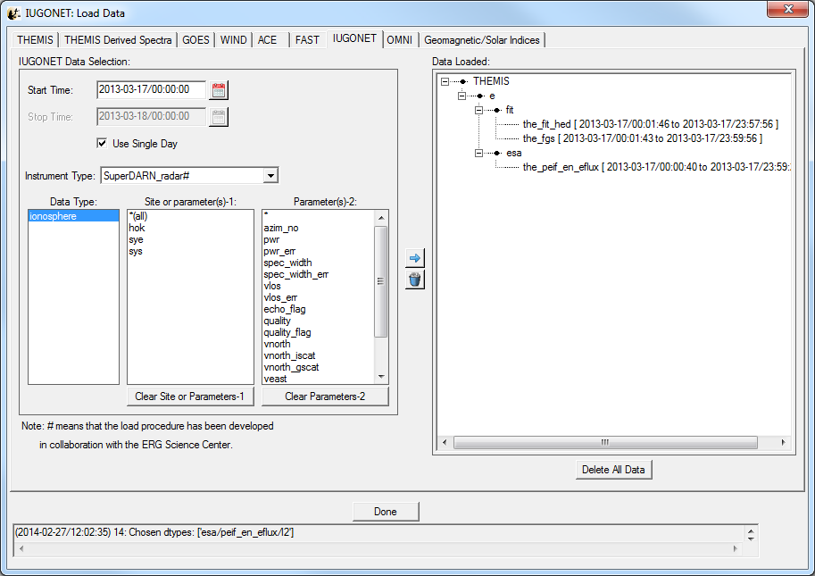Select the_fit_hed entry in the data tree
This screenshot has width=815, height=576.
click(x=559, y=124)
